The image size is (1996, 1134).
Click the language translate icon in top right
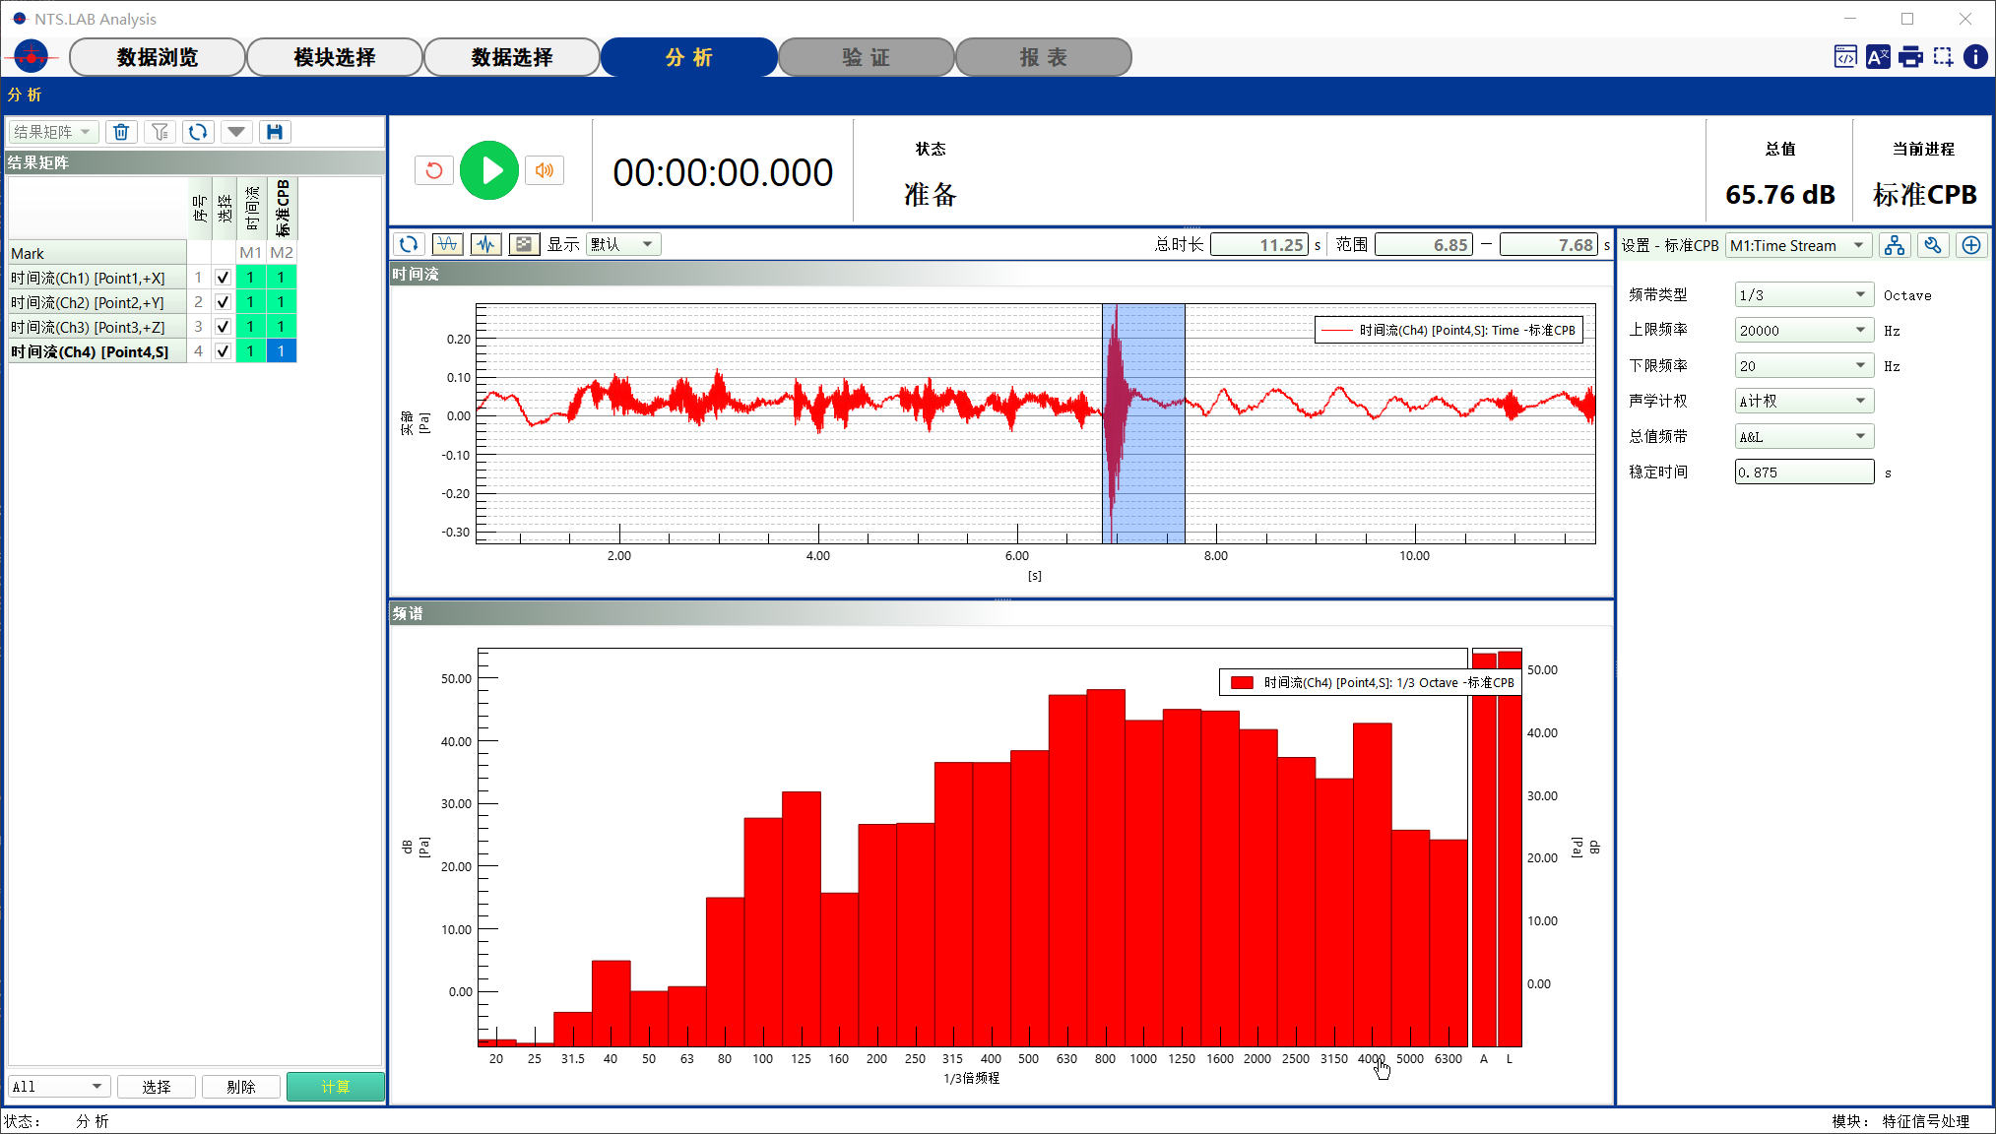pos(1878,57)
